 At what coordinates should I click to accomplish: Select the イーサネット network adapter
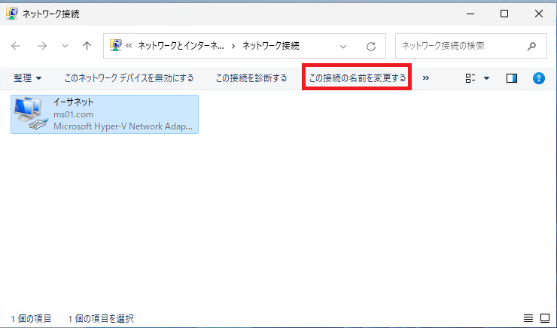click(105, 114)
